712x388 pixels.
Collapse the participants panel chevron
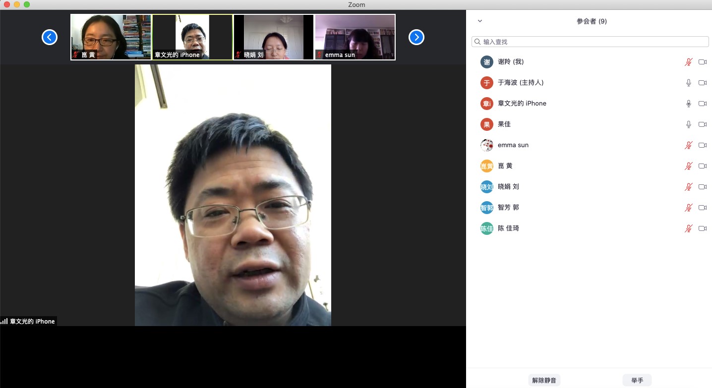pyautogui.click(x=479, y=21)
